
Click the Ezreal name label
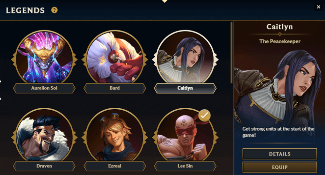click(x=115, y=166)
